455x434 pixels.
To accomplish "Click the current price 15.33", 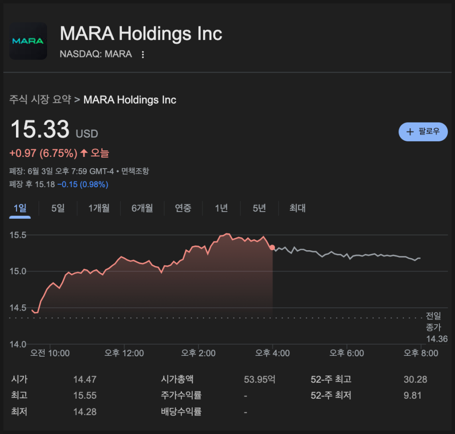I will (40, 129).
